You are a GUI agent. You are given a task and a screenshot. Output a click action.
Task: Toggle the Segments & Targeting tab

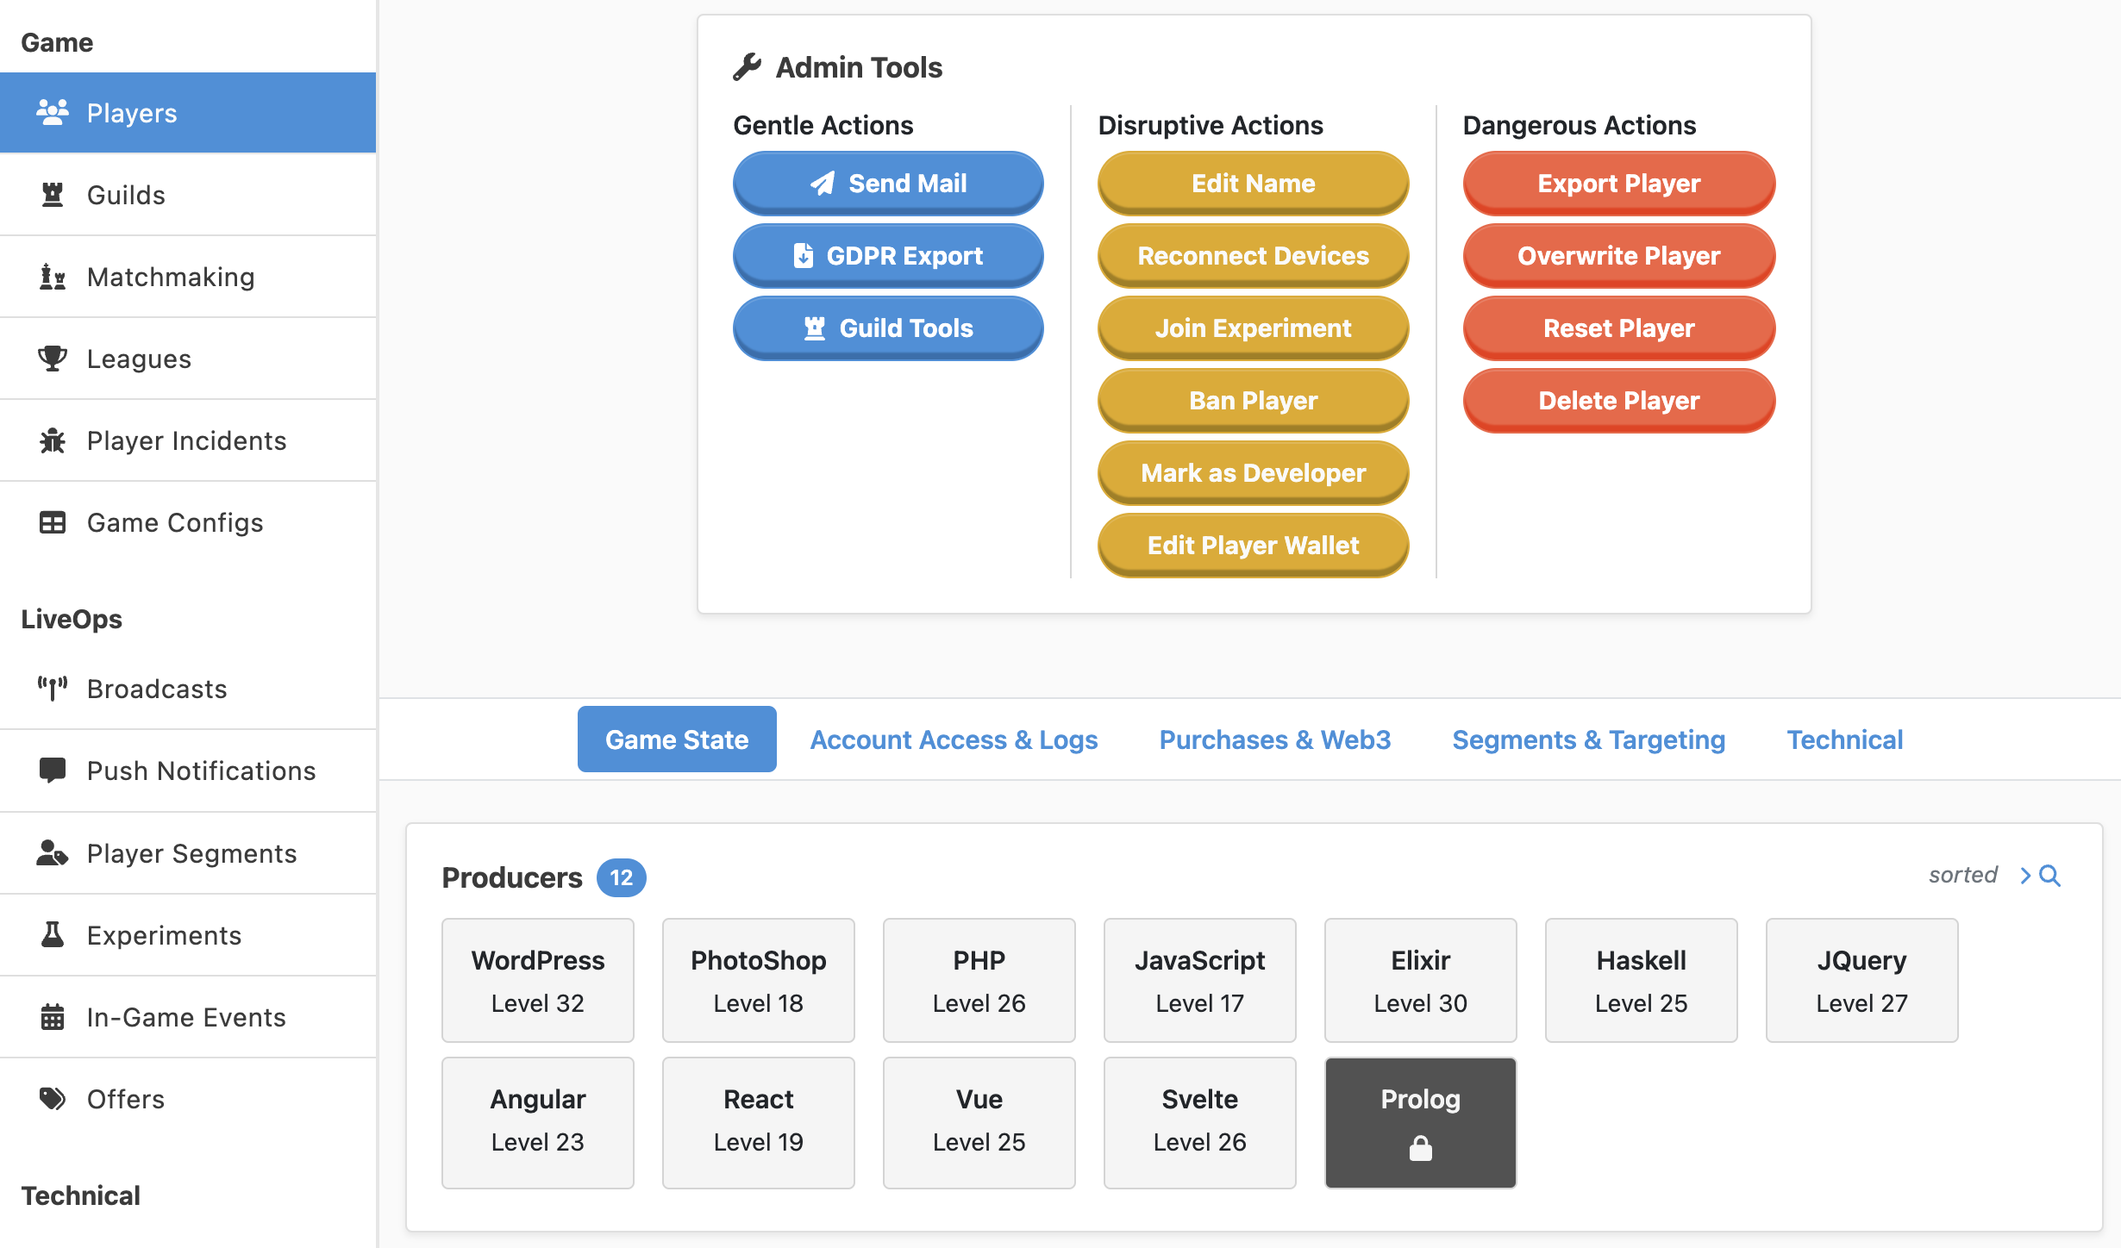tap(1587, 739)
